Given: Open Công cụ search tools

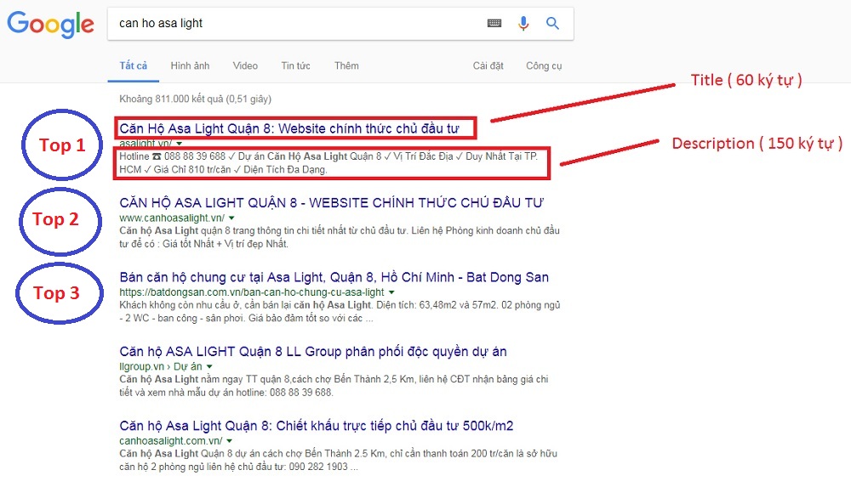Looking at the screenshot, I should pos(544,66).
